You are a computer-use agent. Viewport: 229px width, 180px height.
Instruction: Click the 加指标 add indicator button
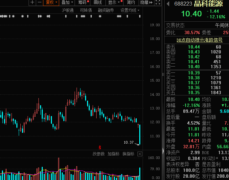(113, 154)
